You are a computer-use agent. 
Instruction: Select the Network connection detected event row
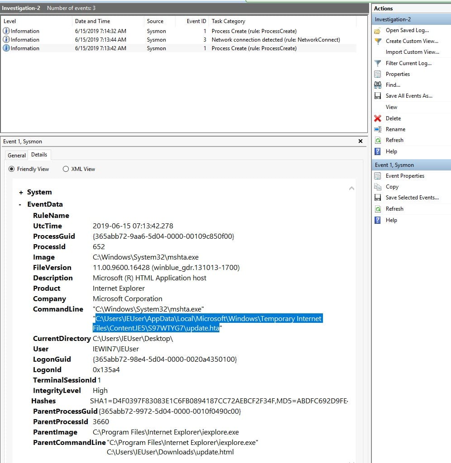[179, 40]
